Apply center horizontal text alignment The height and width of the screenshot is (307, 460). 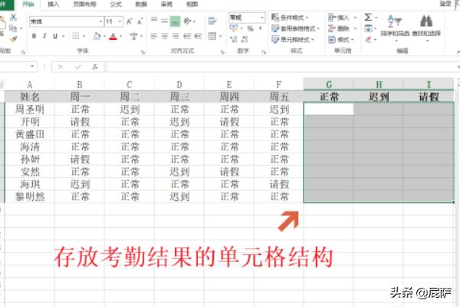(165, 36)
